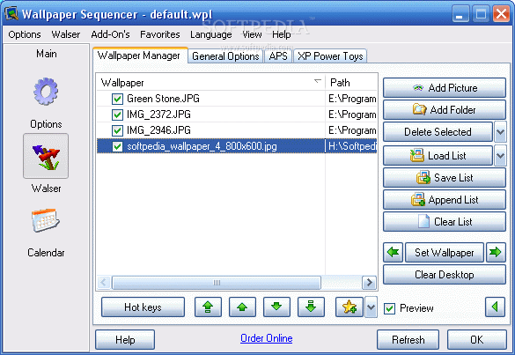Click the Load List button
The height and width of the screenshot is (355, 515).
[438, 155]
